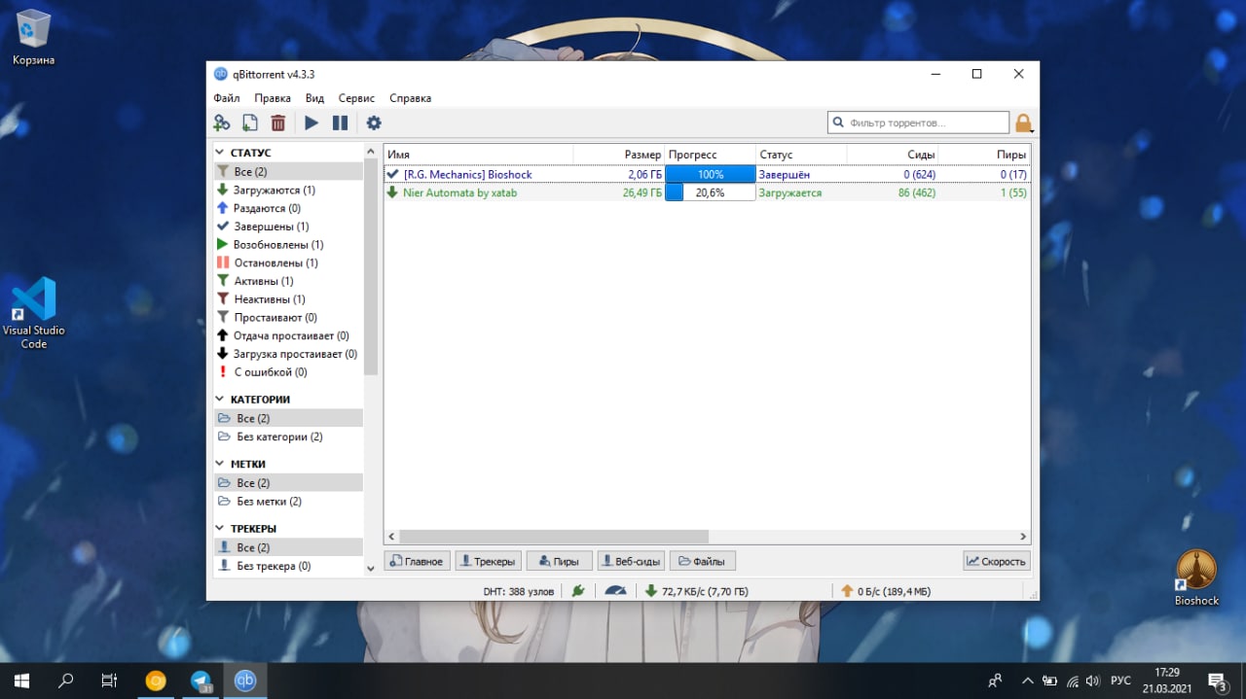Sort by Пиры column header
Viewport: 1246px width, 699px height.
984,155
